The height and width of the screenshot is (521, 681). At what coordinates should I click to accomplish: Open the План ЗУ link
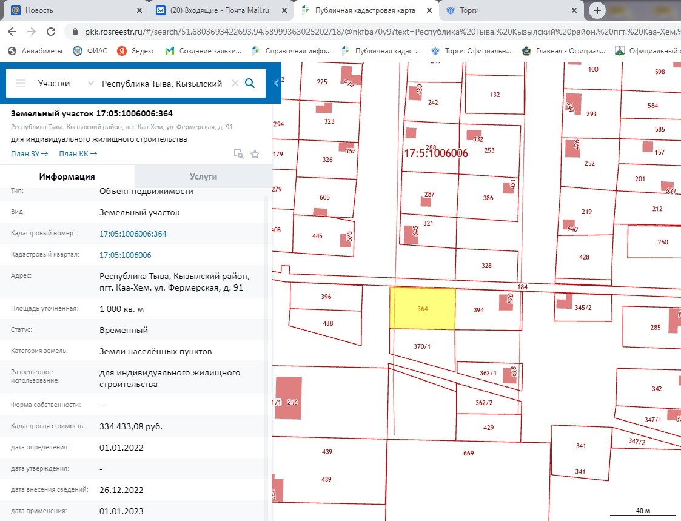[x=29, y=154]
